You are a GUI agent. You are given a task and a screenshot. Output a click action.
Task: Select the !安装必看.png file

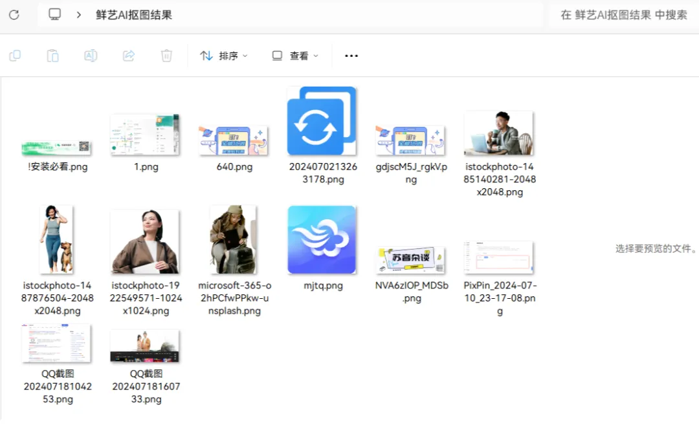(56, 147)
